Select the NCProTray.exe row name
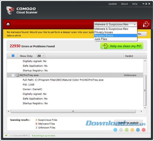Viewport: 154px width, 141px height. click(29, 75)
